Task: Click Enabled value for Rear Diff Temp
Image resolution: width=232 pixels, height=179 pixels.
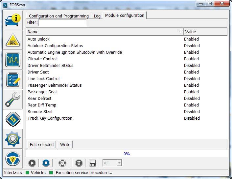Action: 191,105
